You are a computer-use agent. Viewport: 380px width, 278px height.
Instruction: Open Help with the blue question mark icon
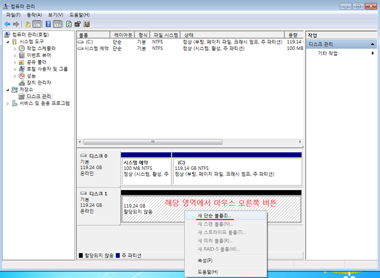tap(48, 24)
